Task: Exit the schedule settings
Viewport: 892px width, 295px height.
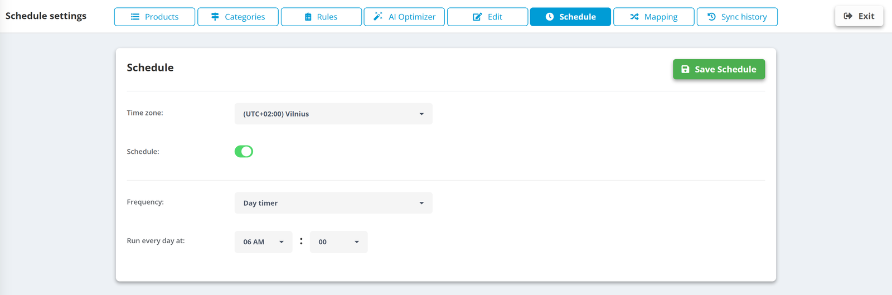Action: click(859, 16)
